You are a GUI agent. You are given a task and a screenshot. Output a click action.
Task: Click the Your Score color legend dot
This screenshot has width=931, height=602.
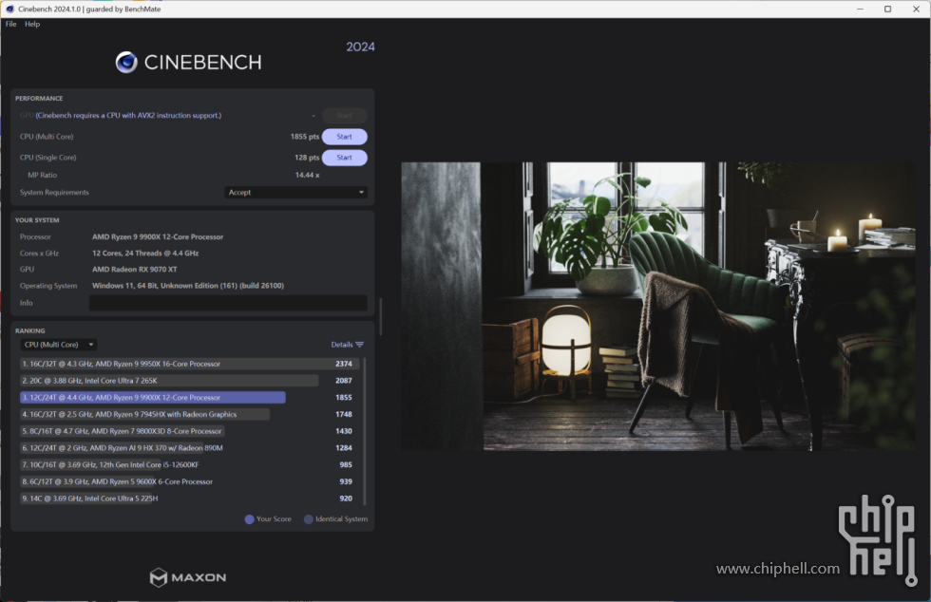click(x=249, y=519)
